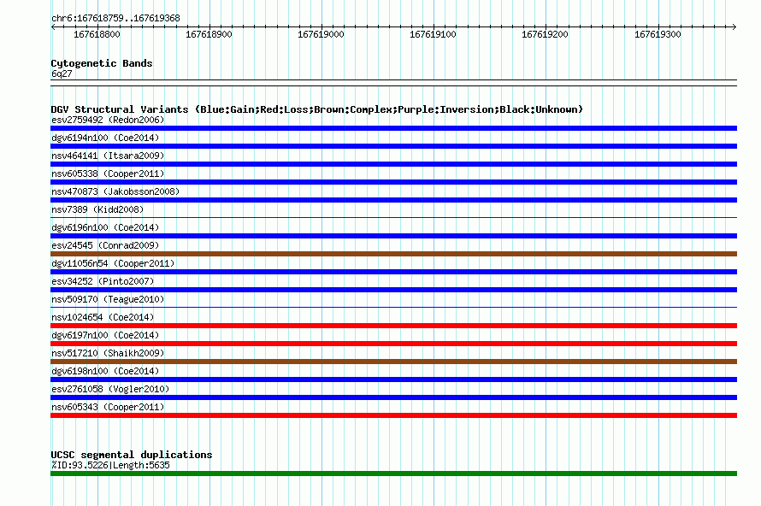Click the esv2759492 (Redon2006) variant label
Screen dimensions: 761x506
click(108, 120)
